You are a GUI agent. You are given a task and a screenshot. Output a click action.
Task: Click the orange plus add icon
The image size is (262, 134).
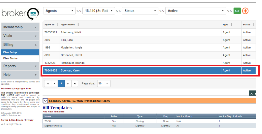coord(245,11)
